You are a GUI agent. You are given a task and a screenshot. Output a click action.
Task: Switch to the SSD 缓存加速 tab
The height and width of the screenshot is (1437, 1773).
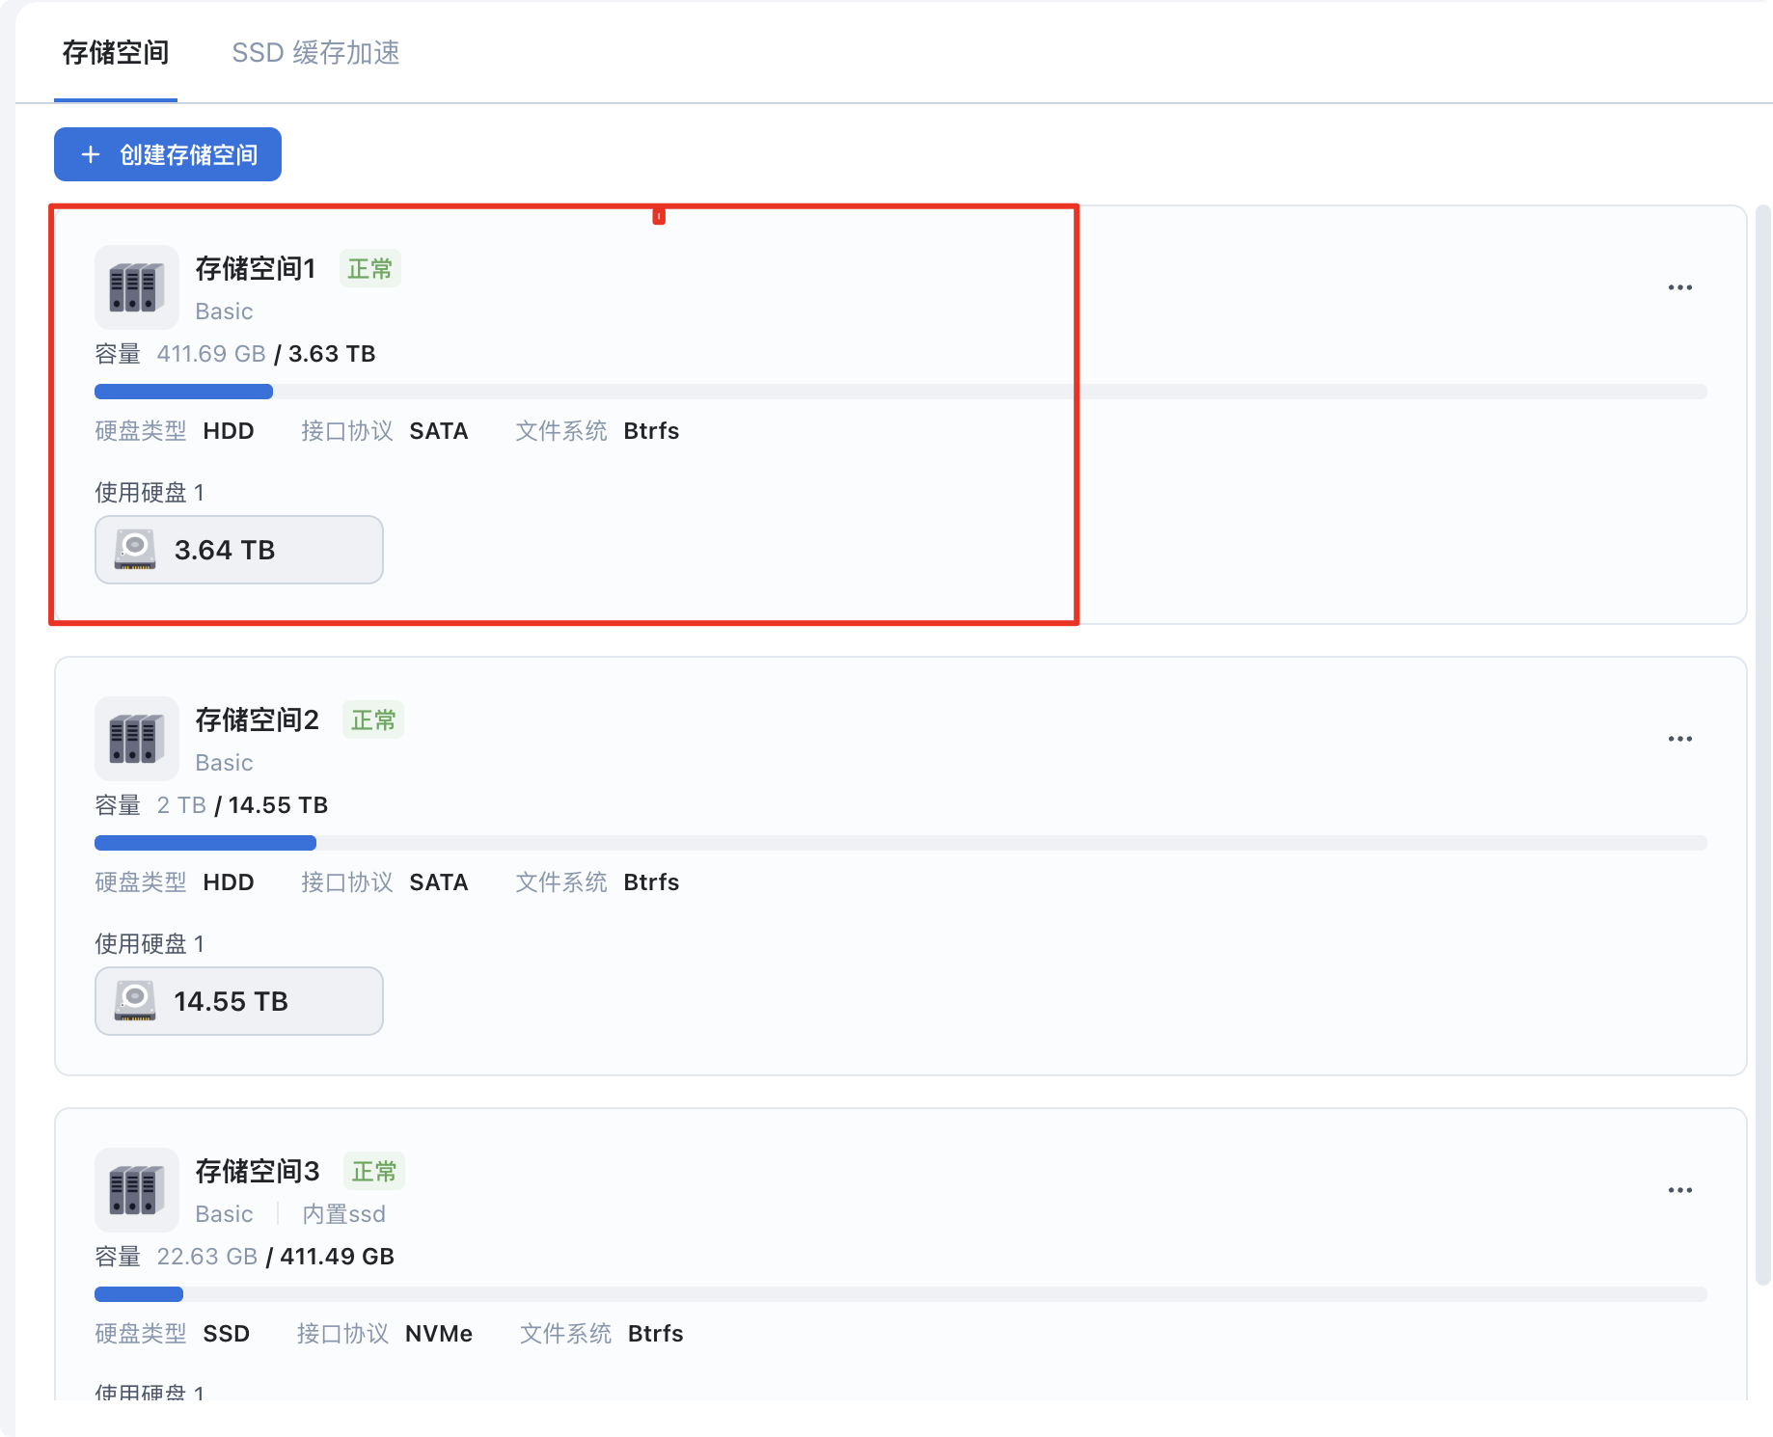pyautogui.click(x=315, y=53)
